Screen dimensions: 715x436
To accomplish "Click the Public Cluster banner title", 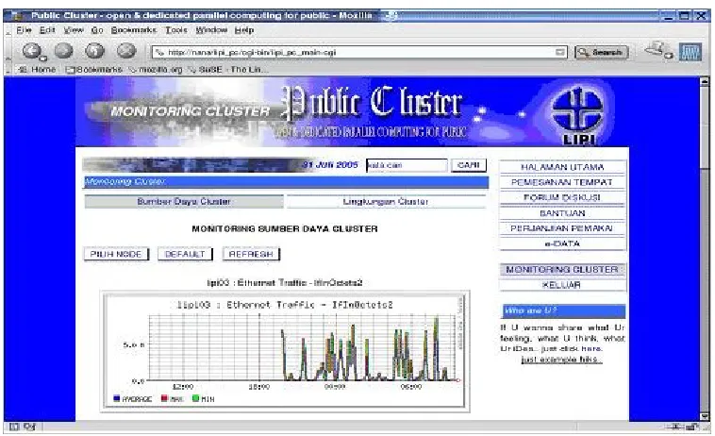I will (x=373, y=102).
